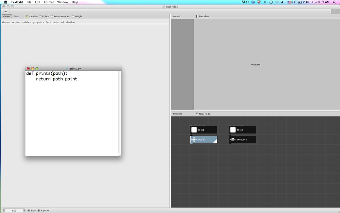Open the Window menu
This screenshot has width=340, height=213.
click(63, 2)
